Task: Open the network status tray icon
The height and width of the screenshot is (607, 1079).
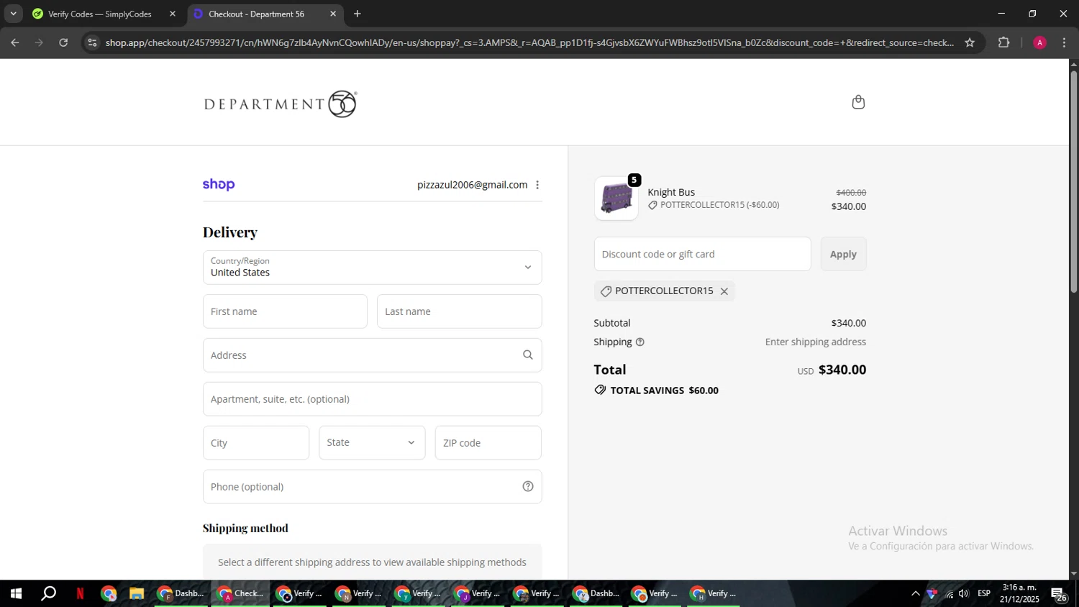Action: pos(949,594)
